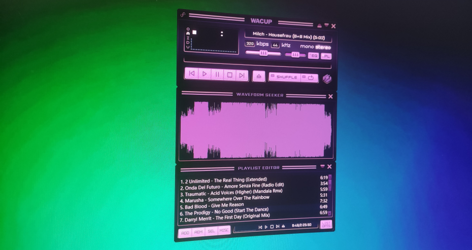The height and width of the screenshot is (250, 472).
Task: Click the volume slider handle
Action: coord(263,53)
